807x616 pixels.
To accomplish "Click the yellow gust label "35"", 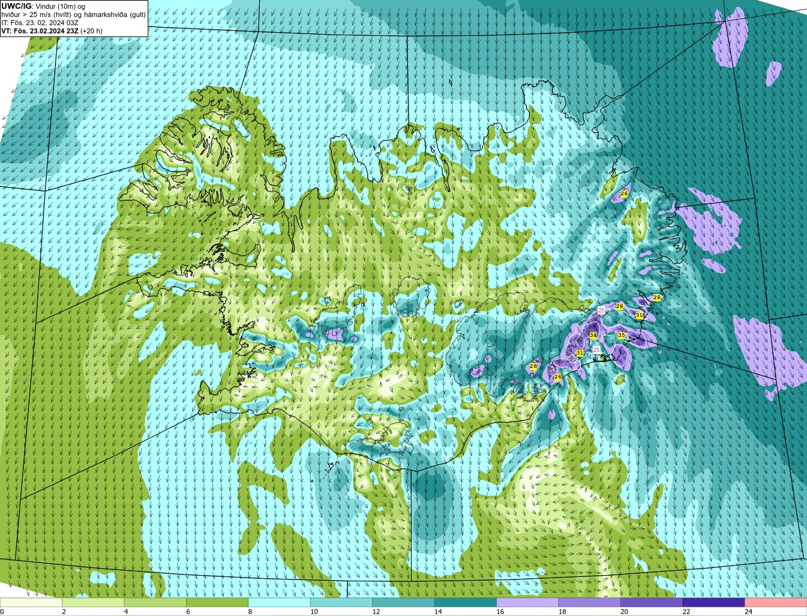I will coord(621,336).
